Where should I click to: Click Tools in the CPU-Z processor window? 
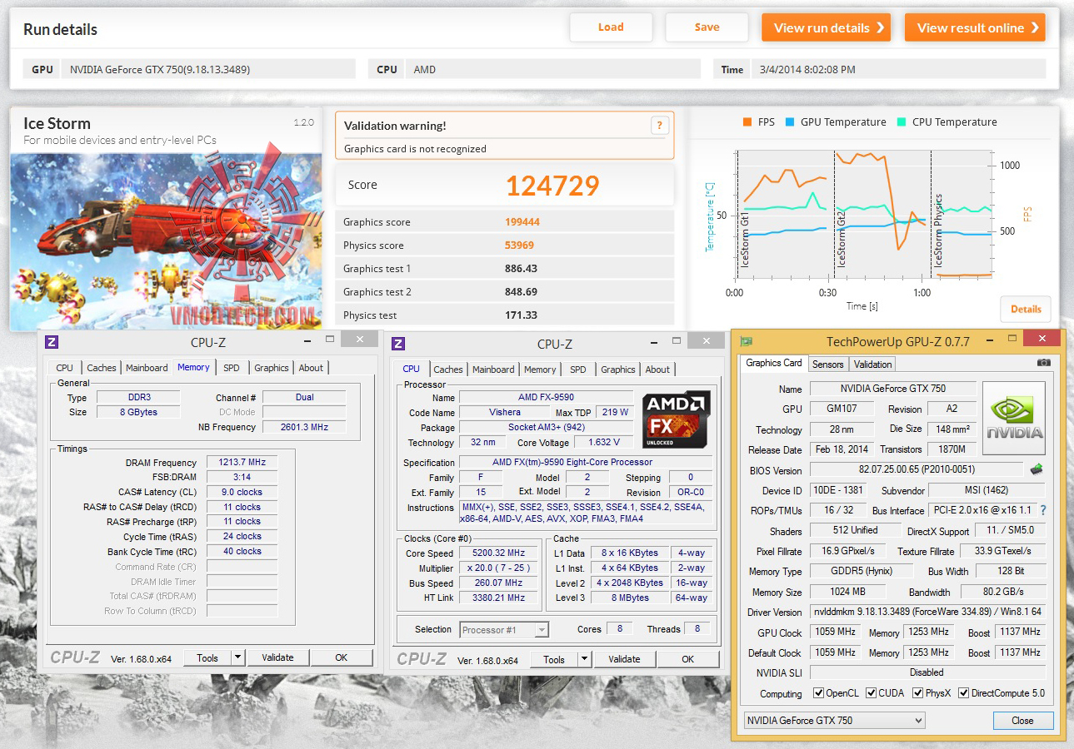point(553,660)
